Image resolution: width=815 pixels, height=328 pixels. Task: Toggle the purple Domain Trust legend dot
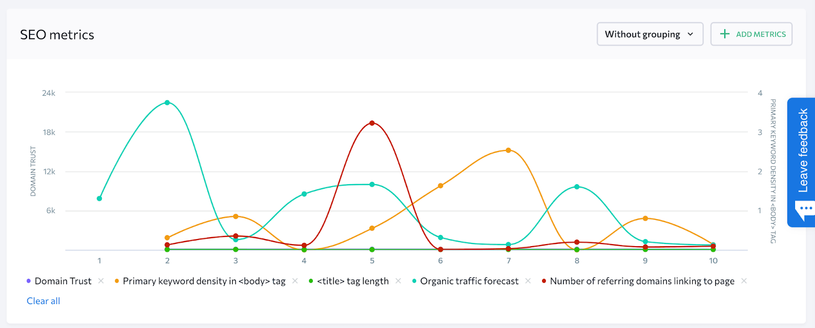(x=29, y=280)
